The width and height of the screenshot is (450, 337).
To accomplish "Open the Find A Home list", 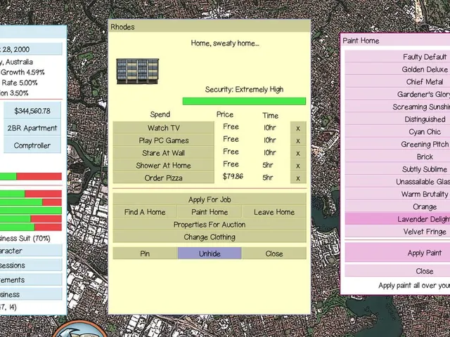I will coord(145,212).
